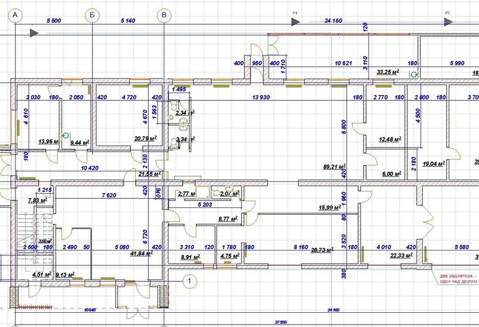
Task: Click the 28,73 m² area label
Action: point(323,250)
